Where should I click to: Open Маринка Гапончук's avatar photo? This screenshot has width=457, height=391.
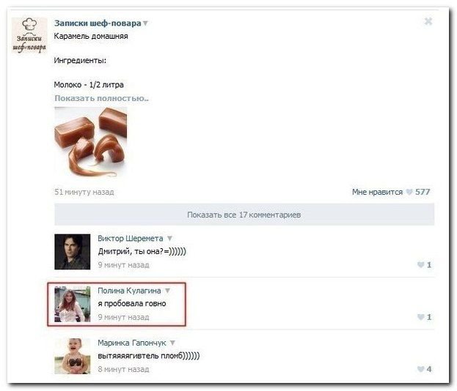[73, 356]
